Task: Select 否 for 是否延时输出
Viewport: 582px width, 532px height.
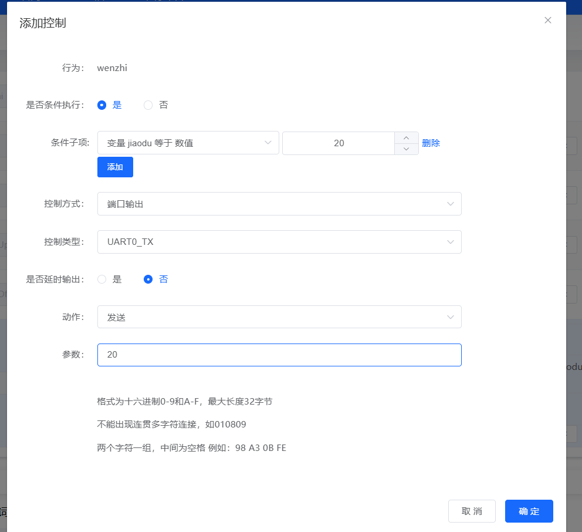Action: pyautogui.click(x=148, y=279)
